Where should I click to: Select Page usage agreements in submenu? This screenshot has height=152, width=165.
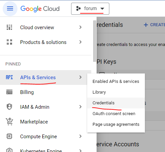pos(116,124)
